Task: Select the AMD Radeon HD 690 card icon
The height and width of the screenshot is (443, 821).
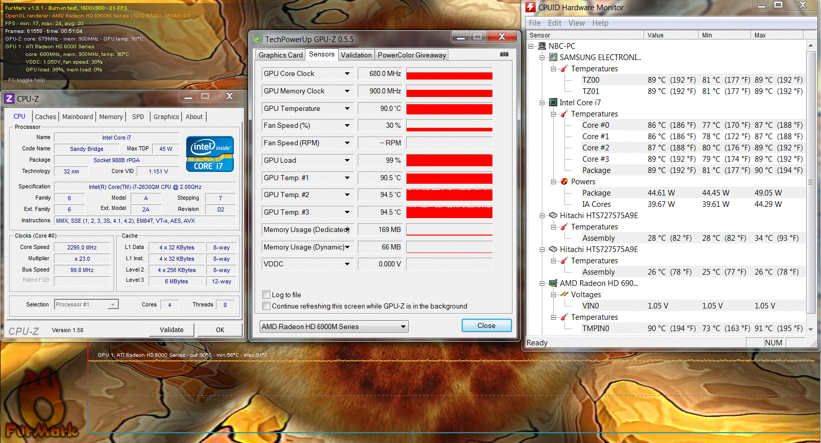Action: coord(553,283)
